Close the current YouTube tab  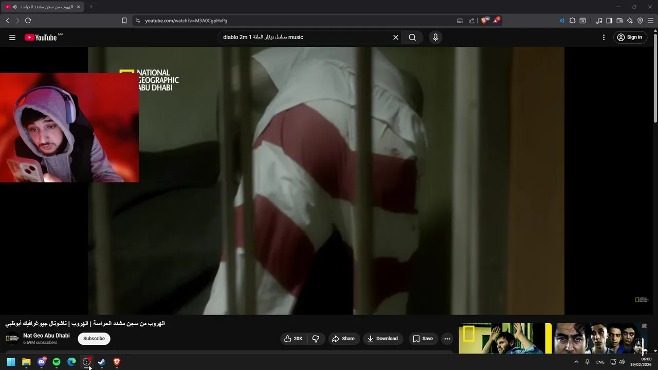tap(78, 7)
